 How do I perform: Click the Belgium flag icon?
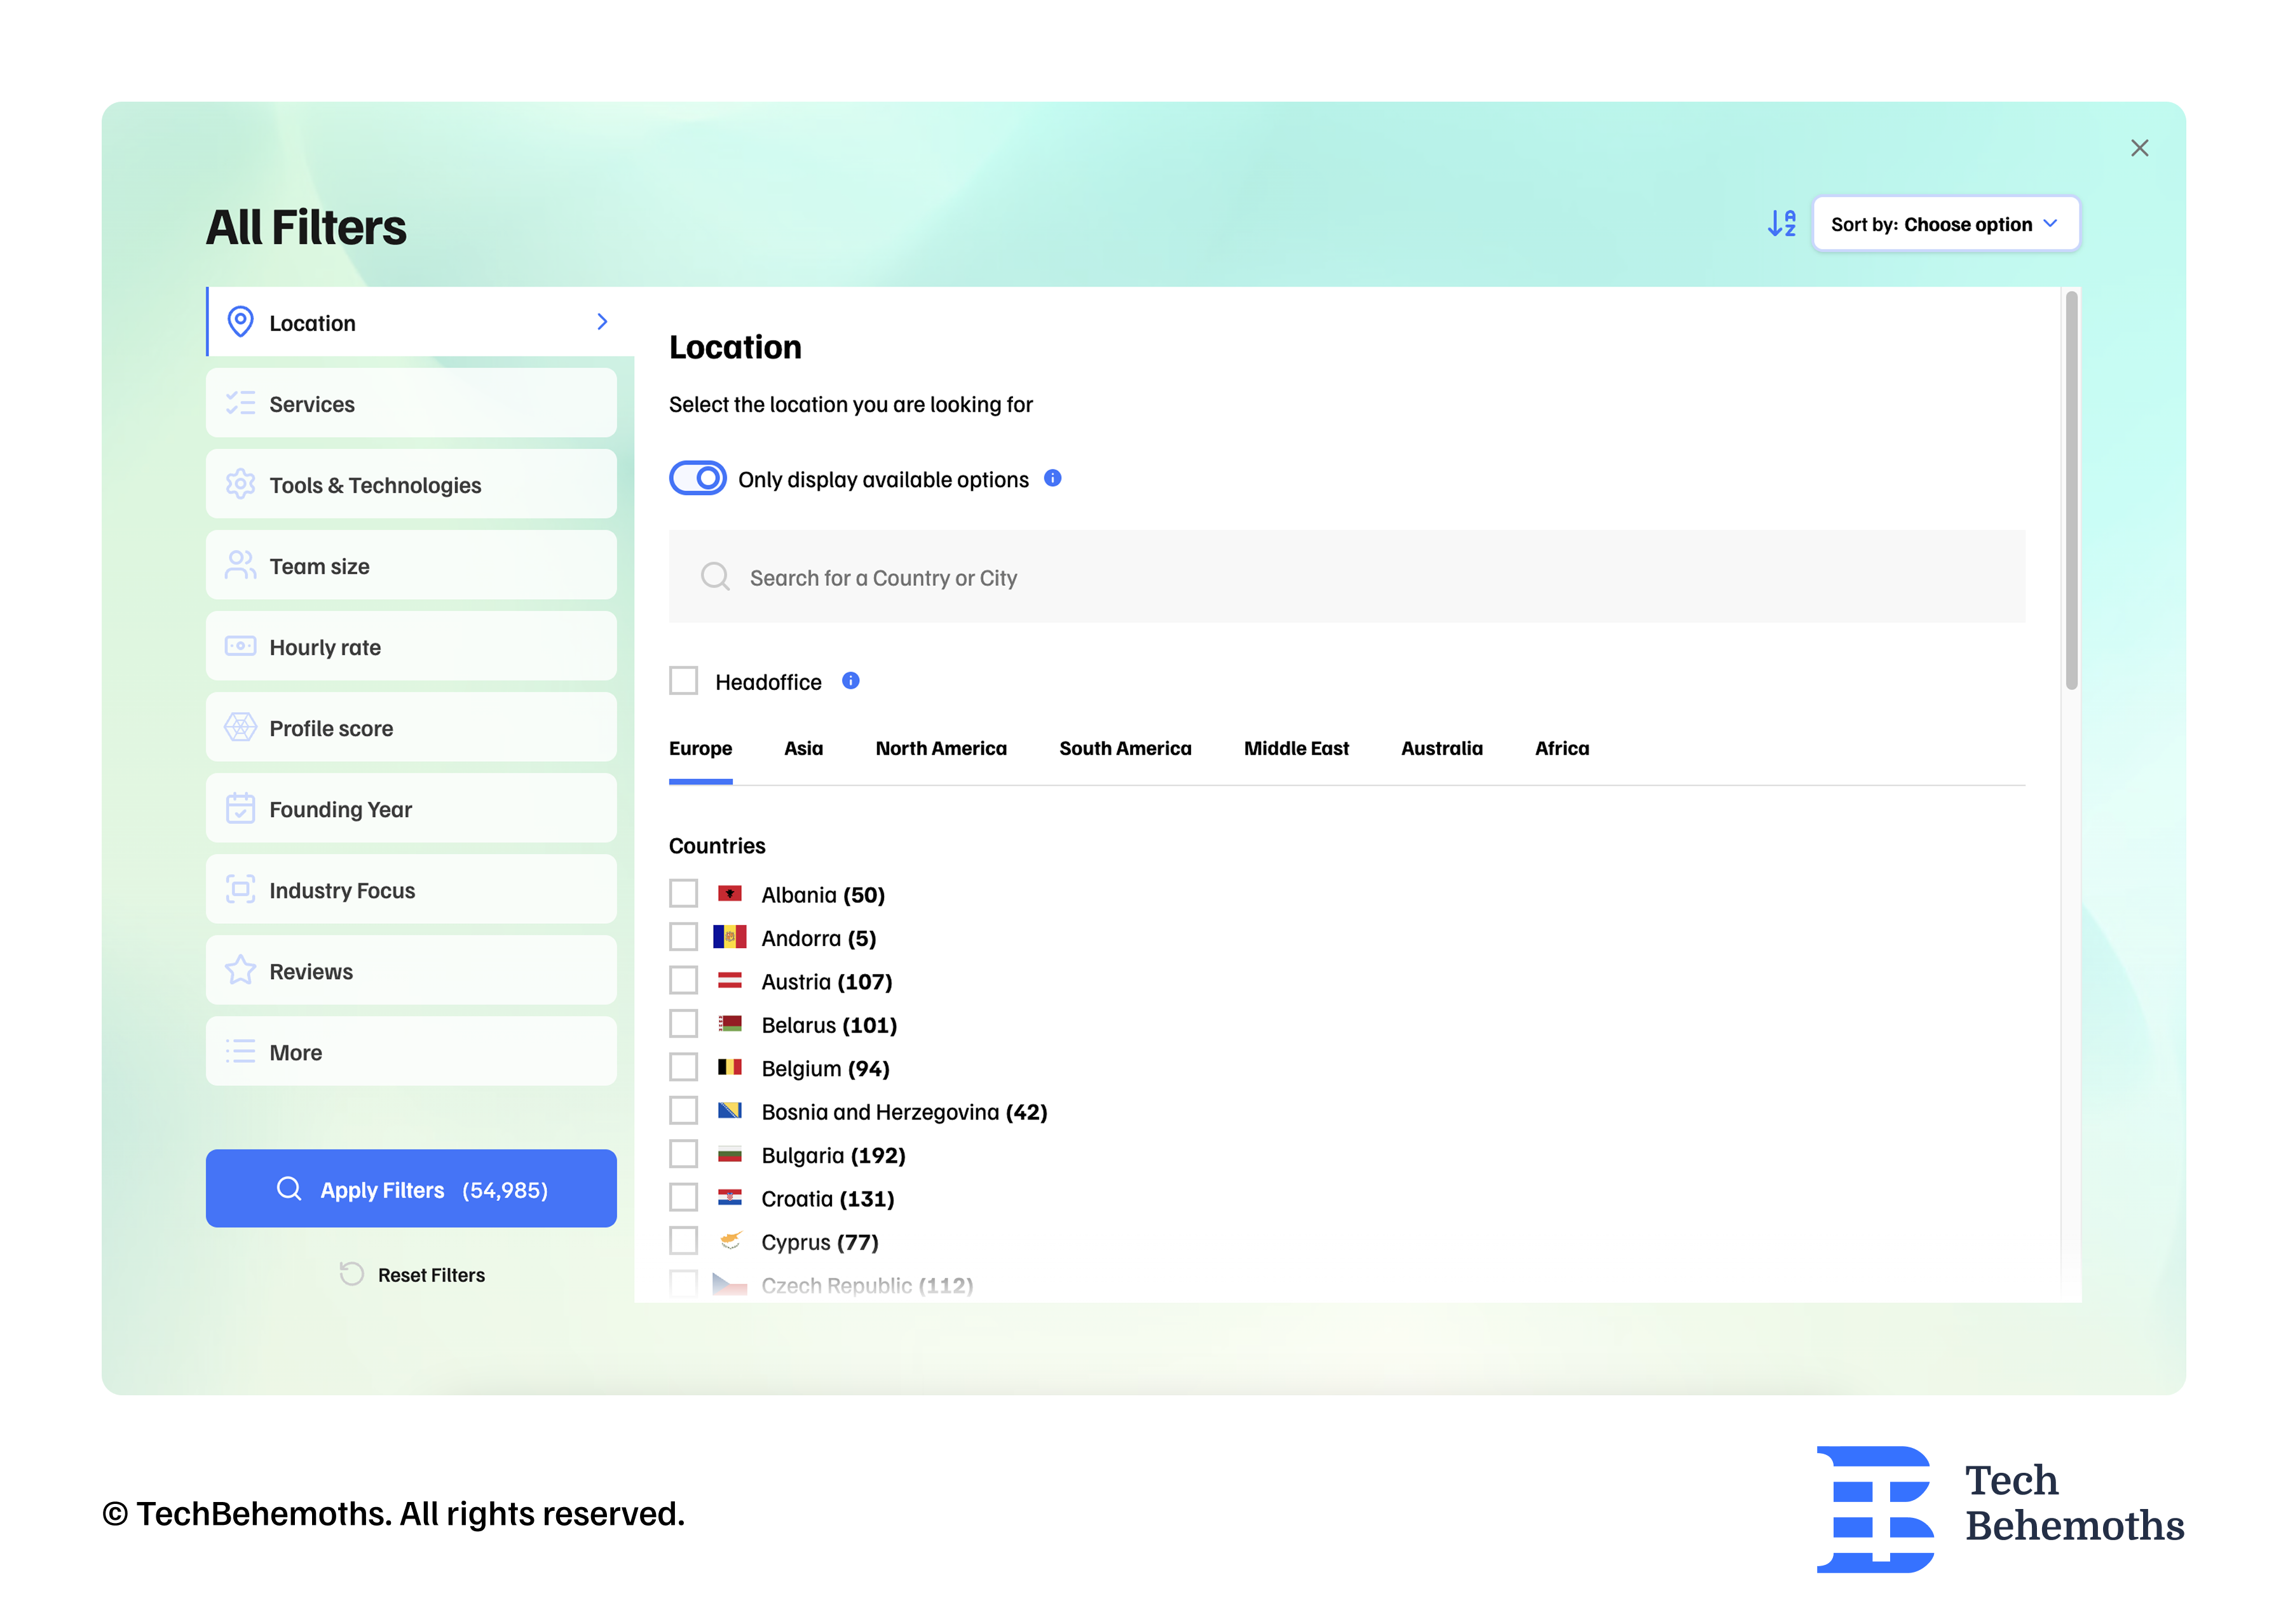click(x=730, y=1067)
